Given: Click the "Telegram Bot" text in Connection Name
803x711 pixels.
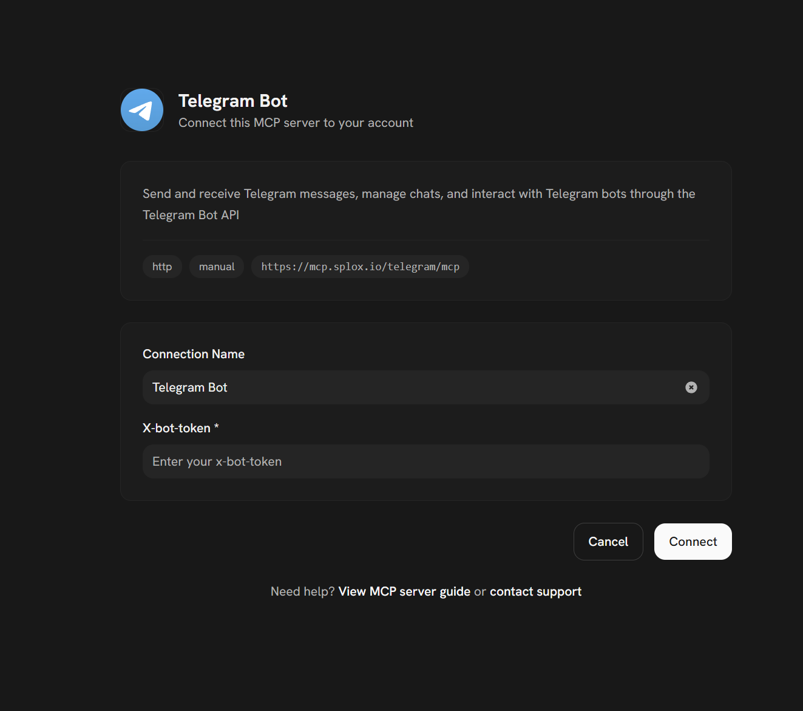Looking at the screenshot, I should point(190,387).
